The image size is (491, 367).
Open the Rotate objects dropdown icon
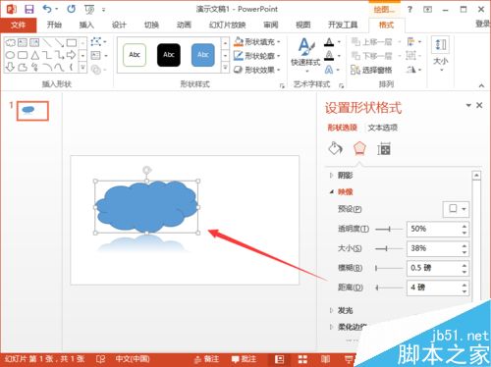tap(413, 70)
